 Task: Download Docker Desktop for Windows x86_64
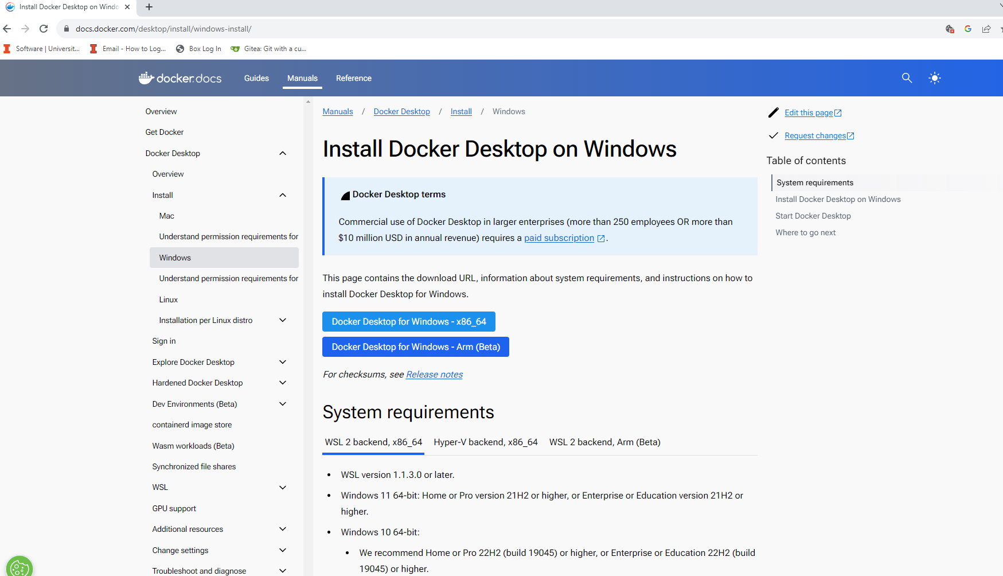coord(408,322)
